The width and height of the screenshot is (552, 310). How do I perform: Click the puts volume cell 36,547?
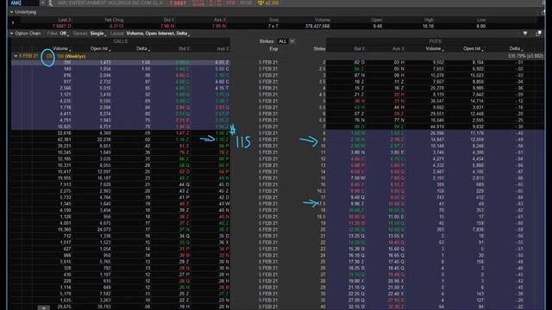tap(437, 102)
